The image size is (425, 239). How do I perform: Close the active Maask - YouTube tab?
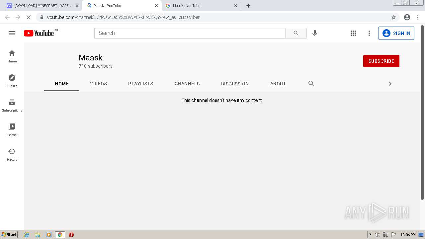click(156, 6)
